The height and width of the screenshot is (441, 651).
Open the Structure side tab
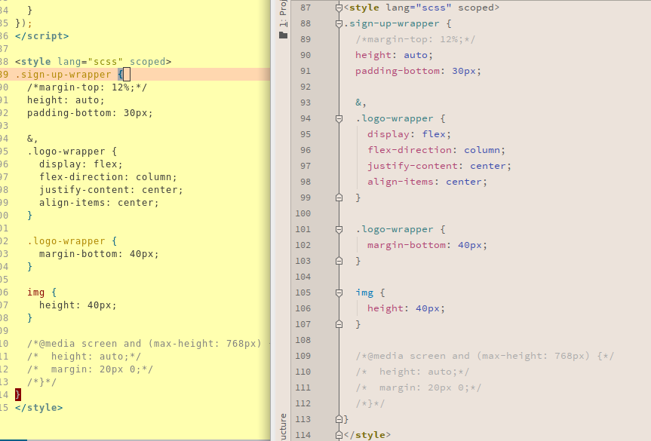283,427
